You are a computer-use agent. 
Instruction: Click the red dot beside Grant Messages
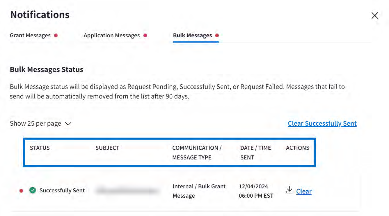56,36
